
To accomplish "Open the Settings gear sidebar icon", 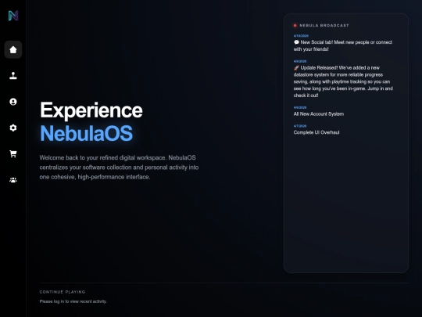I will click(x=13, y=128).
